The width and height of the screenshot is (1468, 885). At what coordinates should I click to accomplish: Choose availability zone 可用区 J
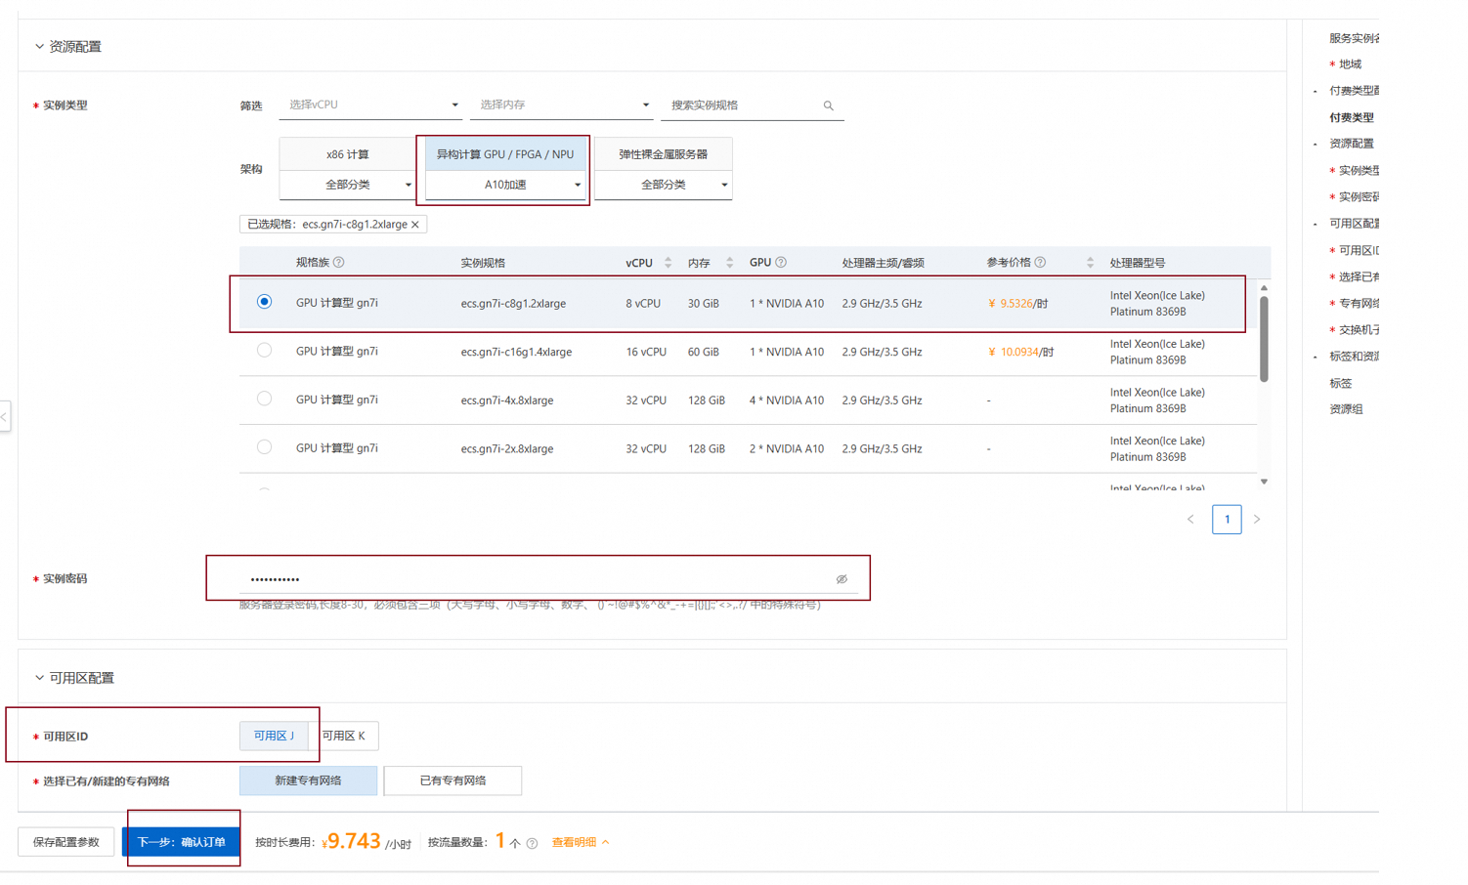point(274,736)
